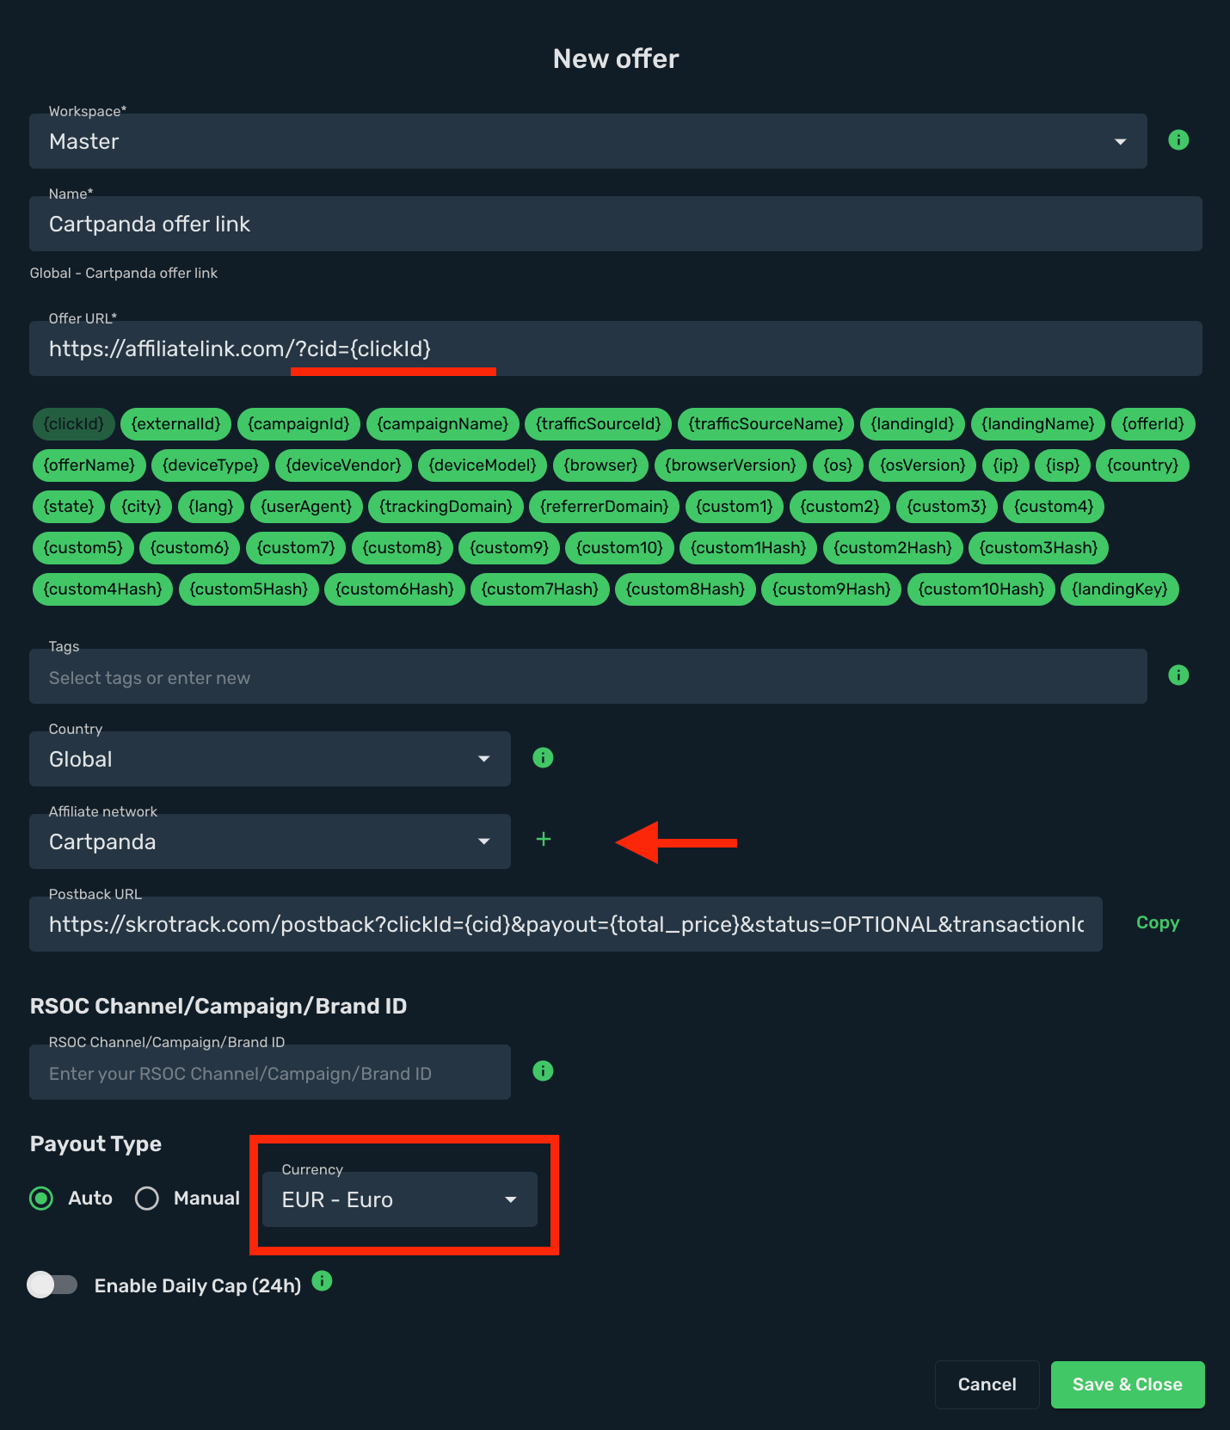Click the info icon beside Country dropdown
Screen dimensions: 1230x1430
coord(543,758)
